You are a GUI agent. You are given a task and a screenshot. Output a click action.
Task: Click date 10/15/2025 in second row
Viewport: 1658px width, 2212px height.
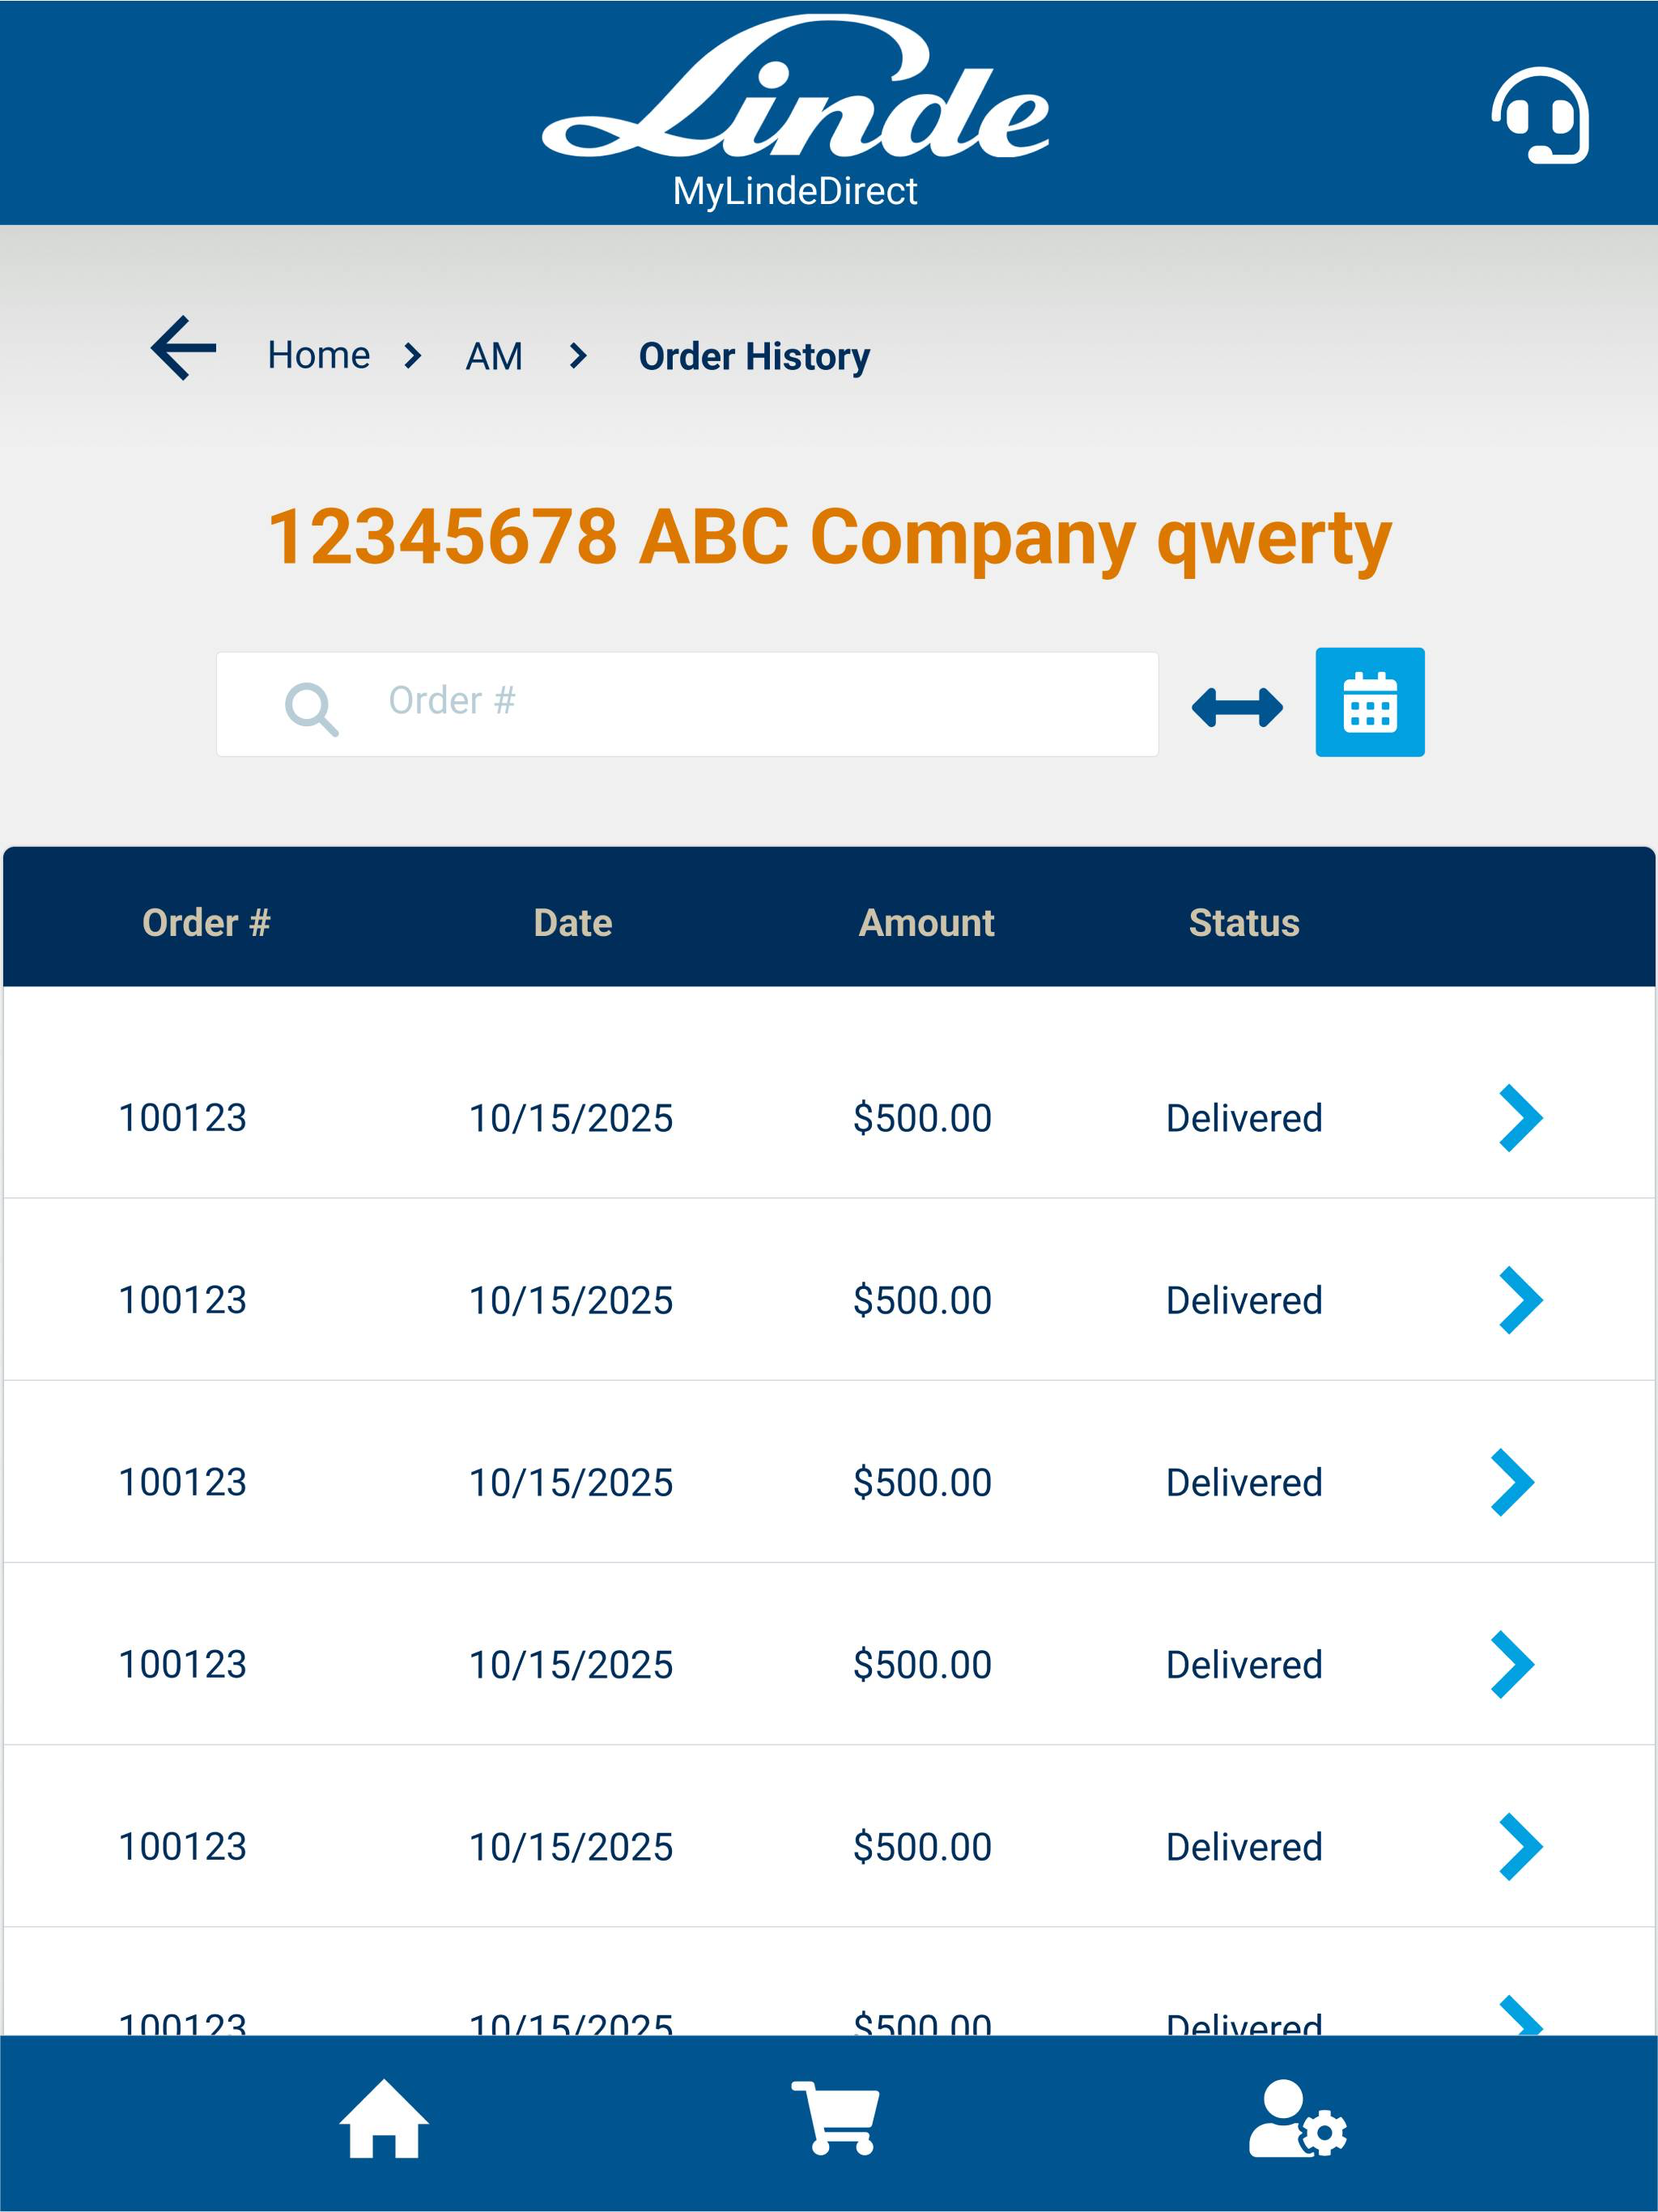571,1300
